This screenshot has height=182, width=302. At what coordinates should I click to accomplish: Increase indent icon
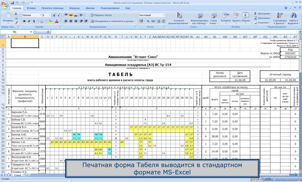[x=86, y=21]
